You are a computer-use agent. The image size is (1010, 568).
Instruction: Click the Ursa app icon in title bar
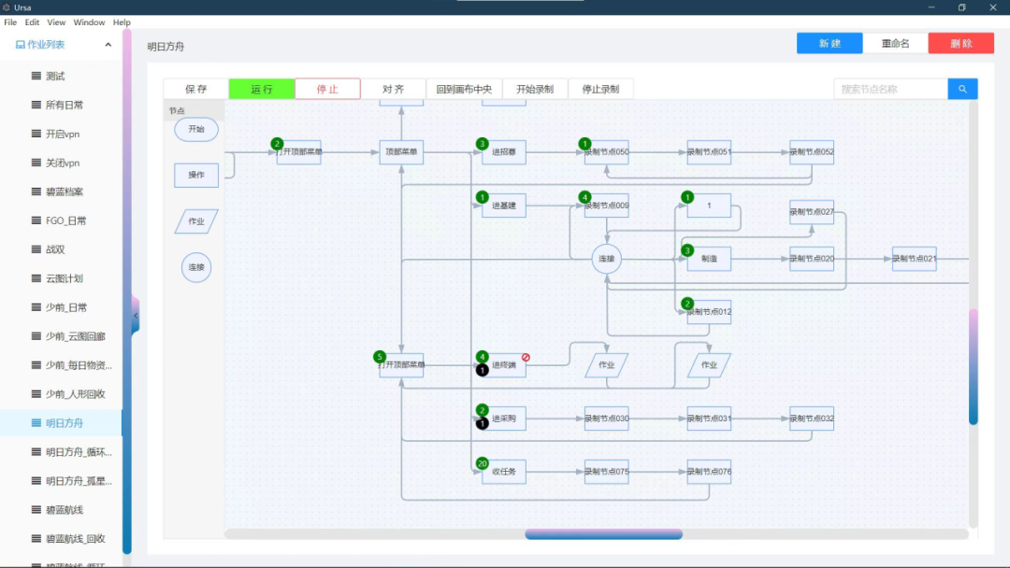(x=7, y=7)
